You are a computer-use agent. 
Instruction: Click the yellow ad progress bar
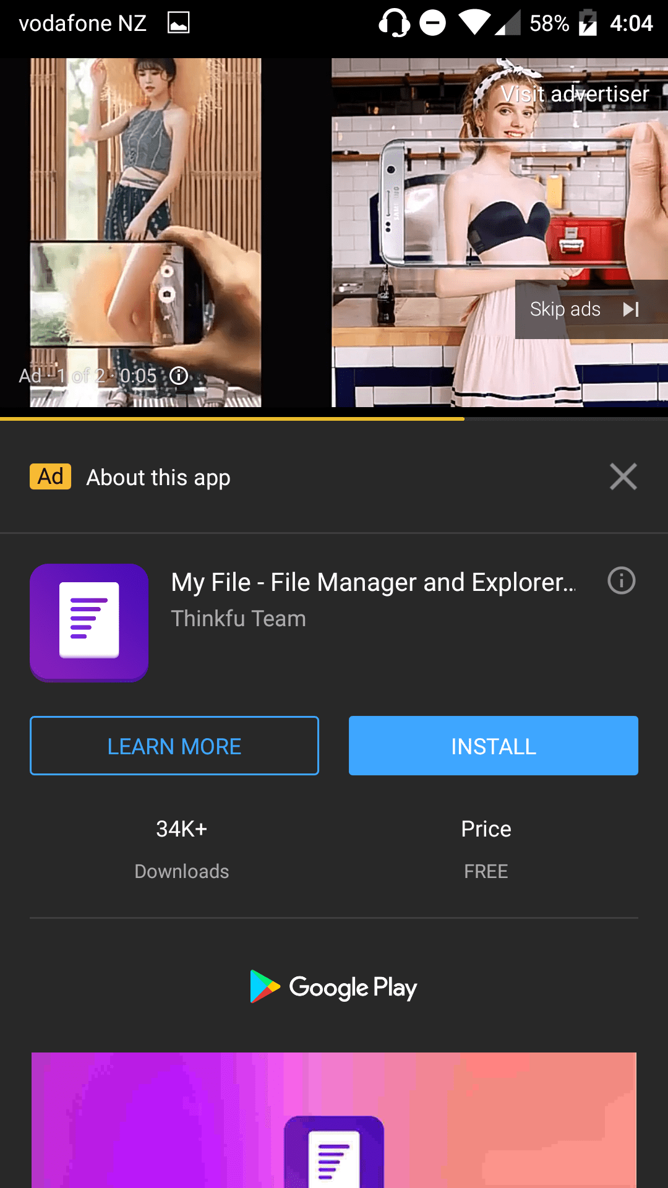(x=232, y=419)
